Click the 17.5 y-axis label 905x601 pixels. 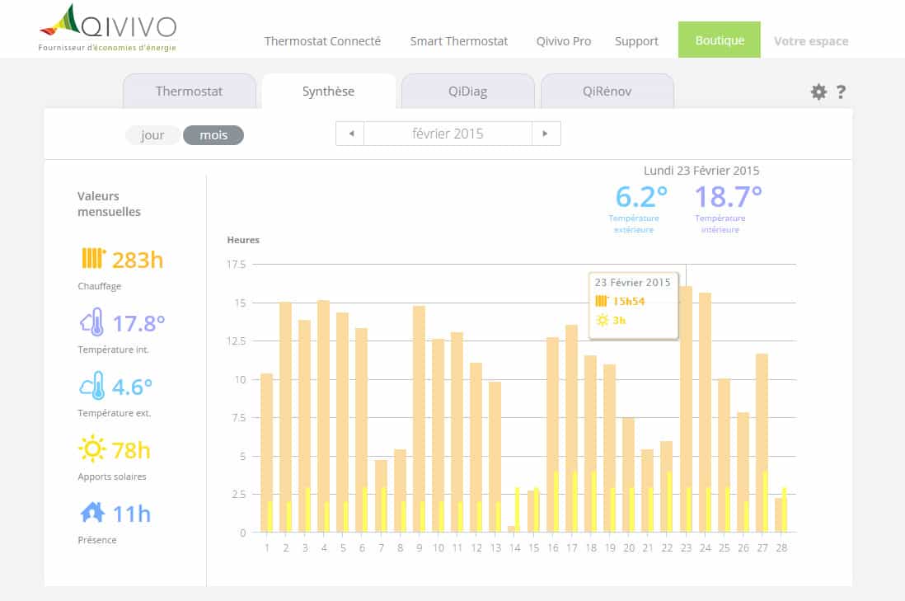click(x=236, y=265)
